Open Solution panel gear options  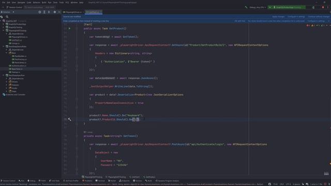(x=55, y=12)
